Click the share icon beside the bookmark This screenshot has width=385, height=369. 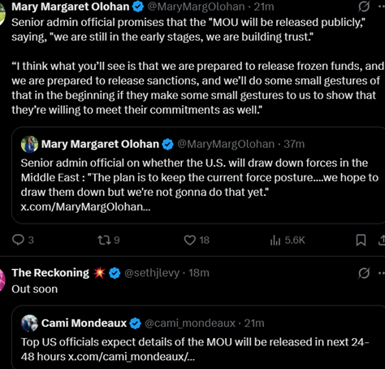coord(382,240)
